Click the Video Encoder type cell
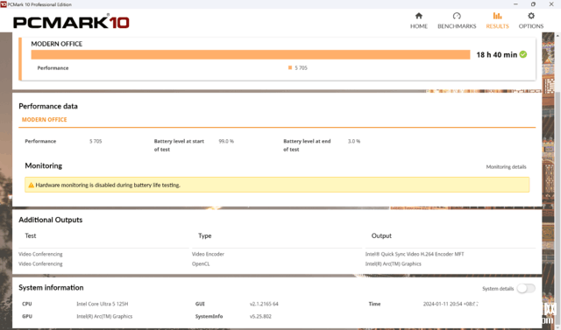561x330 pixels. (x=208, y=254)
